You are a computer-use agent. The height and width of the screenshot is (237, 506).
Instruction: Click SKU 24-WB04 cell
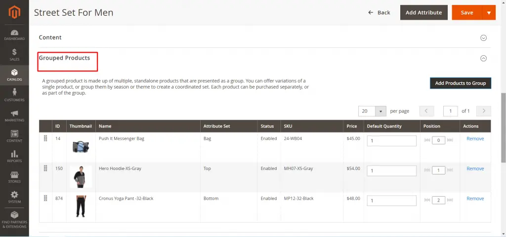click(293, 138)
